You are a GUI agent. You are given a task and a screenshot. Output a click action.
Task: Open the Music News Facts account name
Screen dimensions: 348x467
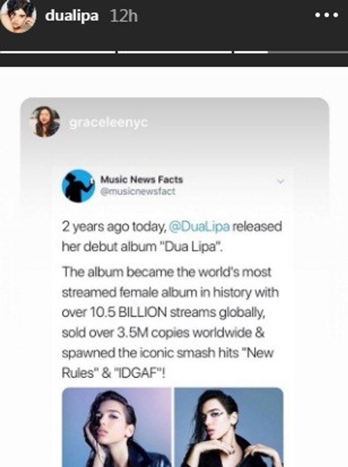click(141, 179)
